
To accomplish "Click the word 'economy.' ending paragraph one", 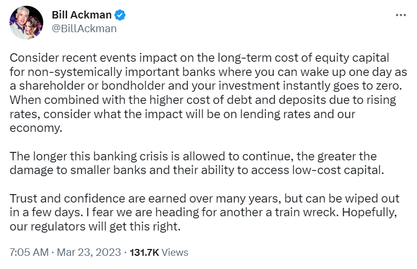I will click(36, 128).
